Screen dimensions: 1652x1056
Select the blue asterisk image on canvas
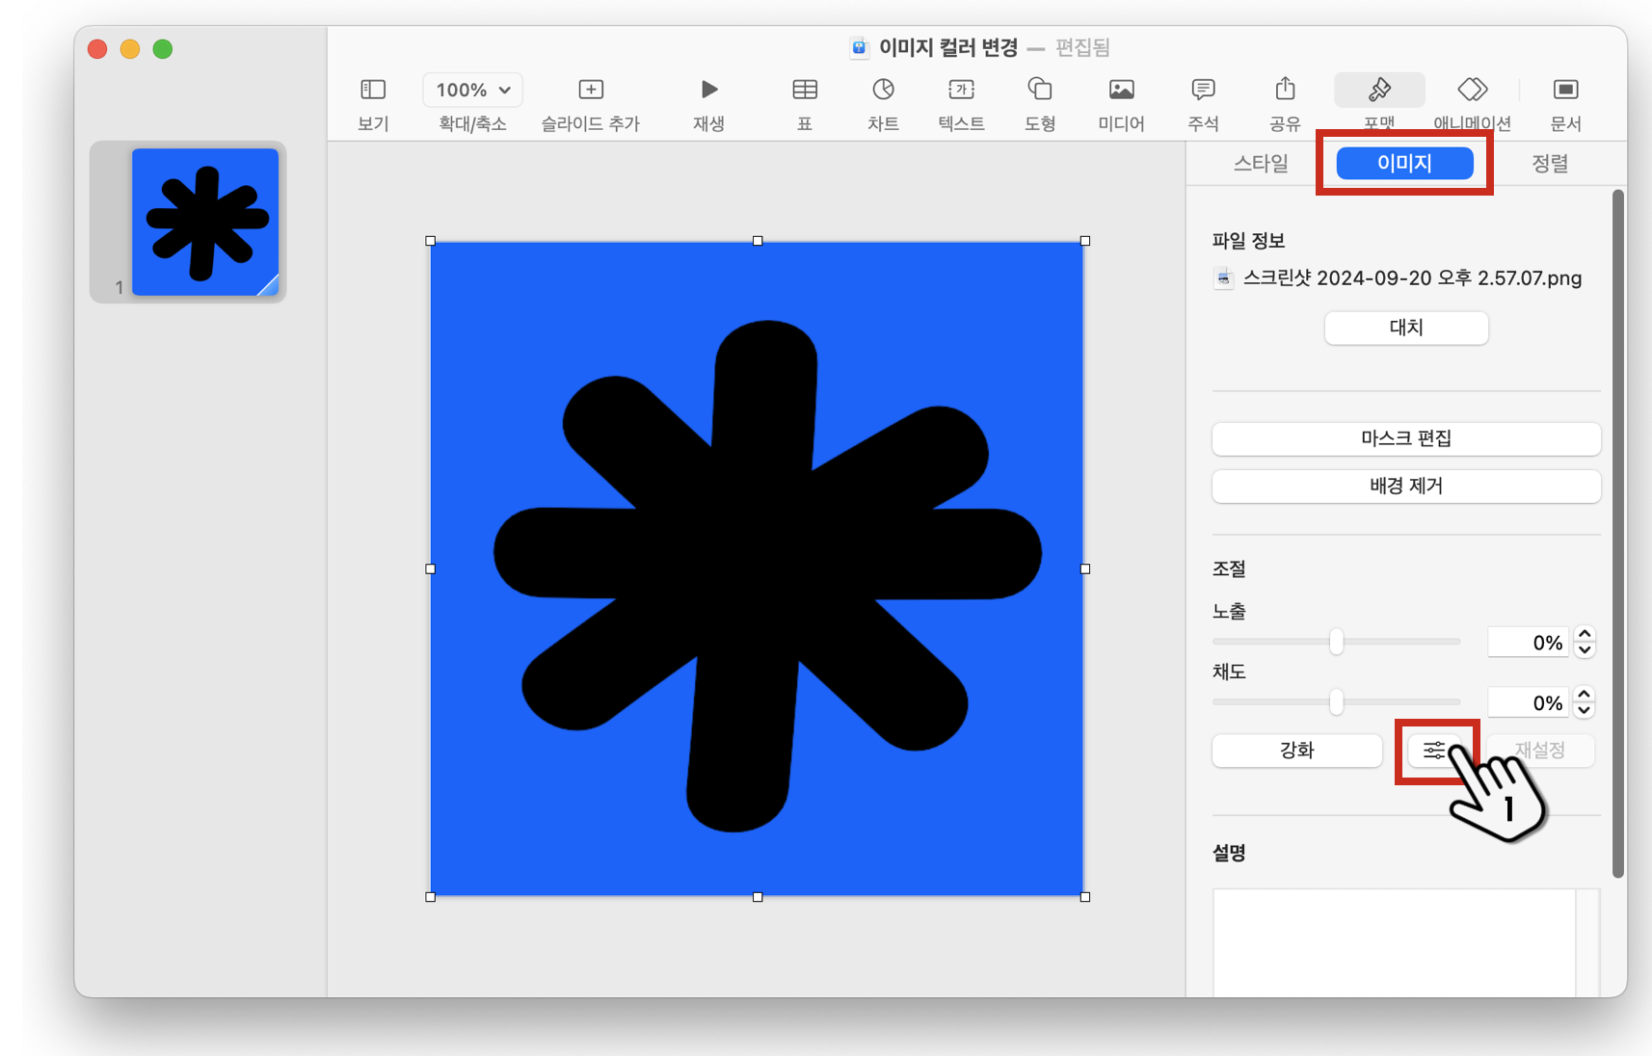point(758,568)
